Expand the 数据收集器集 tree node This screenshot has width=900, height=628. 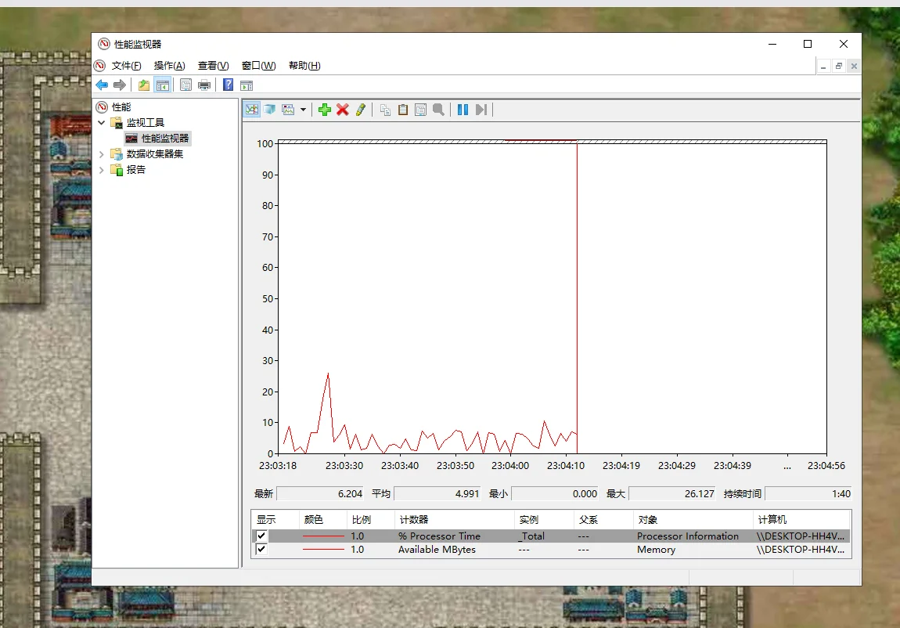click(102, 153)
